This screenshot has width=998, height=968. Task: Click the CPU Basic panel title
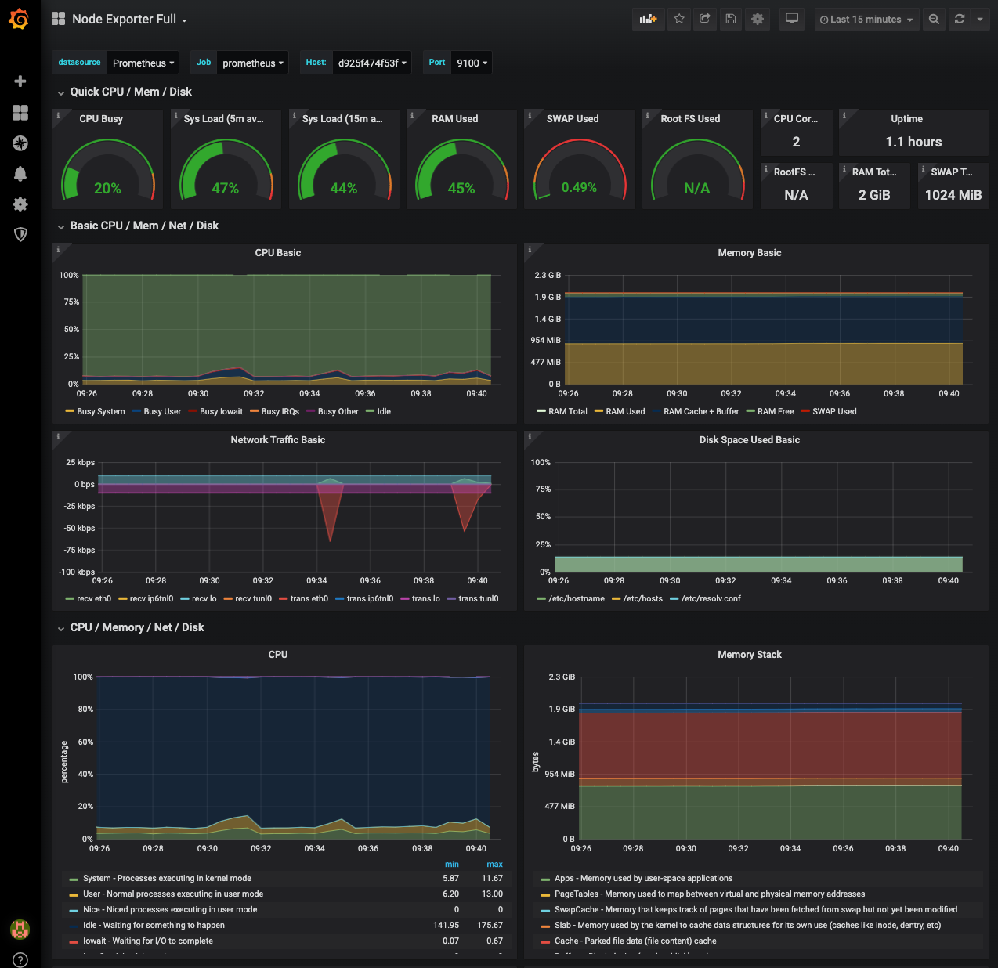[x=278, y=253]
